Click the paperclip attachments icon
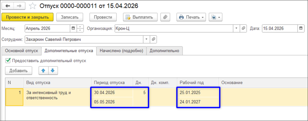308x121 pixels. (165, 17)
